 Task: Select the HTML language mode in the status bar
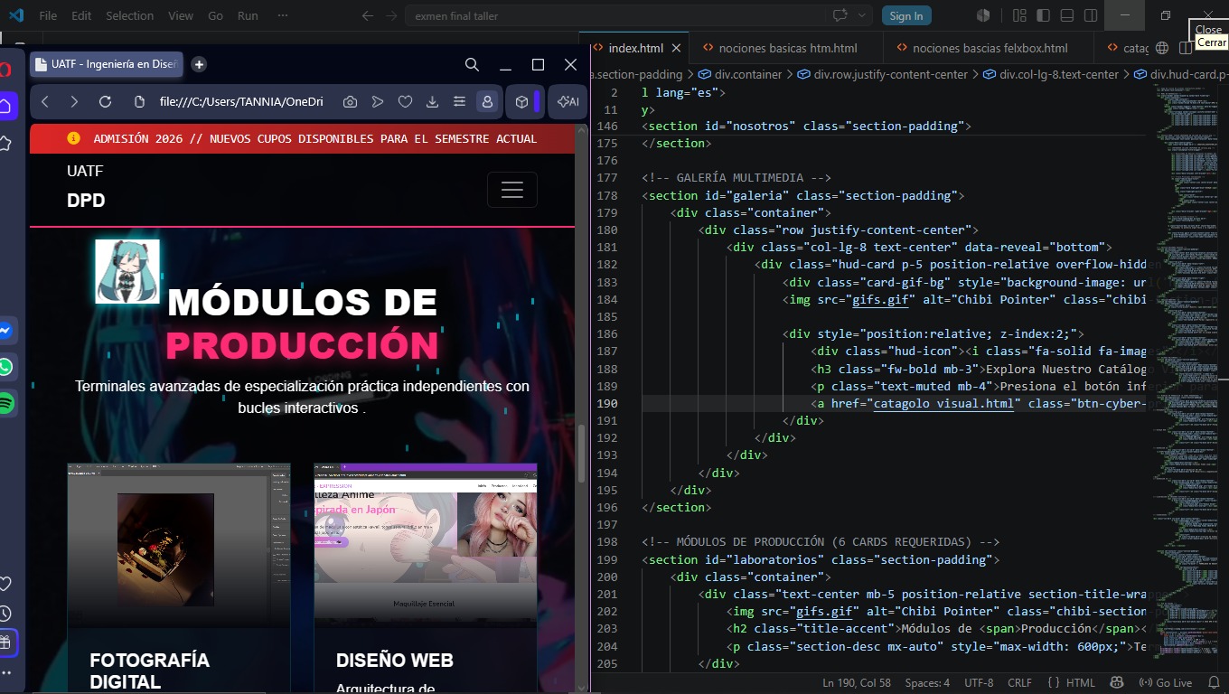[1071, 682]
